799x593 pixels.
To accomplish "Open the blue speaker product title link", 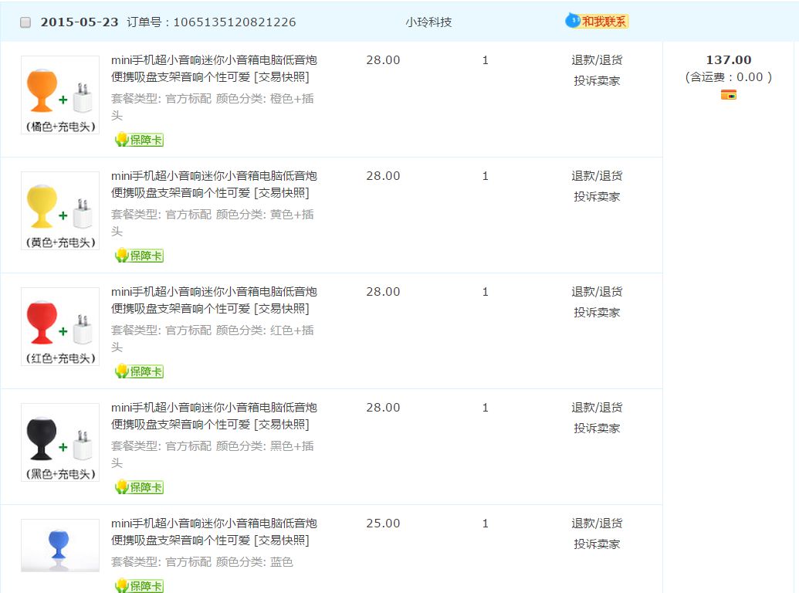I will tap(213, 531).
